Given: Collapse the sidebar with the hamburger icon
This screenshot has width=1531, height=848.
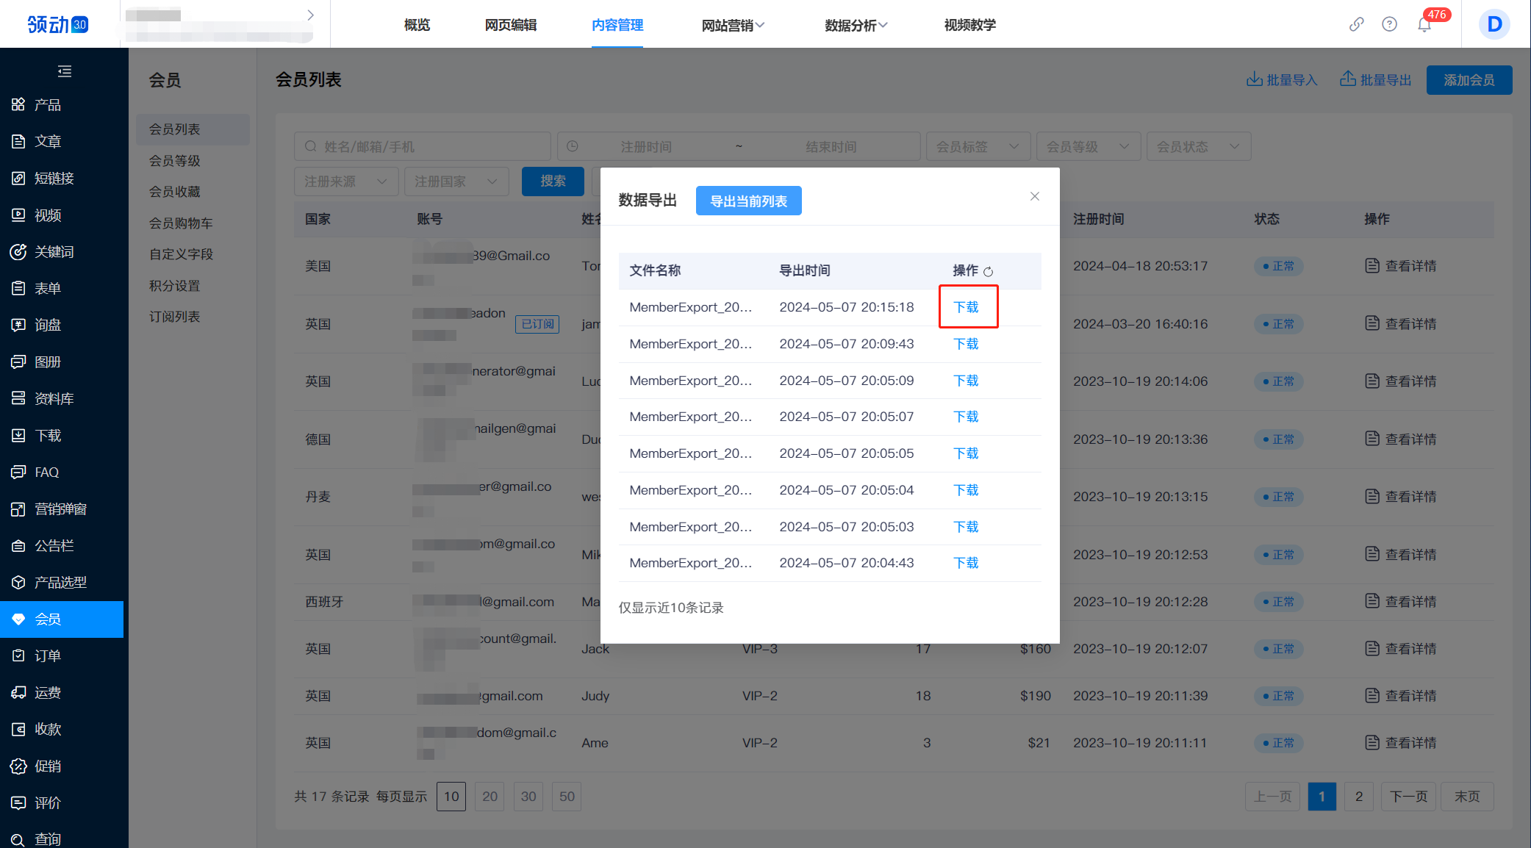Looking at the screenshot, I should tap(64, 71).
